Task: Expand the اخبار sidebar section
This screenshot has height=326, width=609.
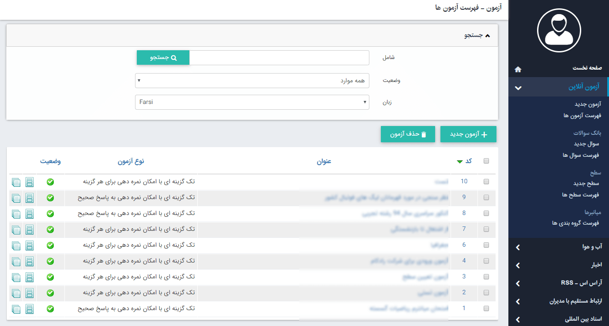Action: 558,265
